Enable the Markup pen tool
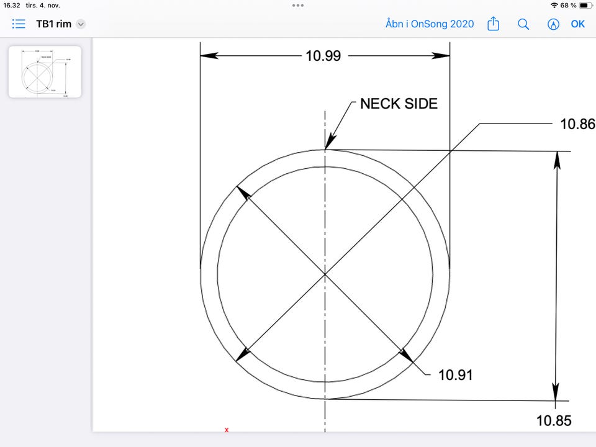 [x=553, y=24]
